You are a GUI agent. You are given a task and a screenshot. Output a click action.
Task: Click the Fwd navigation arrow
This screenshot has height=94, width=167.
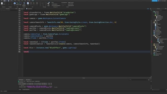11,4
